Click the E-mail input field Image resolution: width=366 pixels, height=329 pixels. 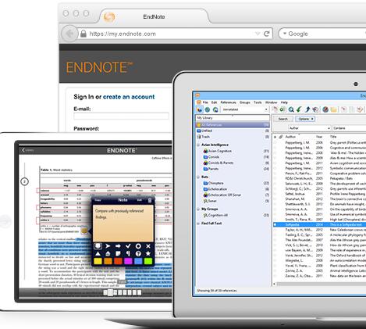121,116
